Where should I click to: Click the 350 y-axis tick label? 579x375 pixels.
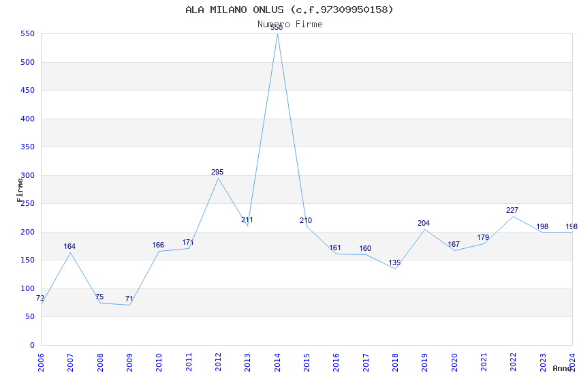28,147
